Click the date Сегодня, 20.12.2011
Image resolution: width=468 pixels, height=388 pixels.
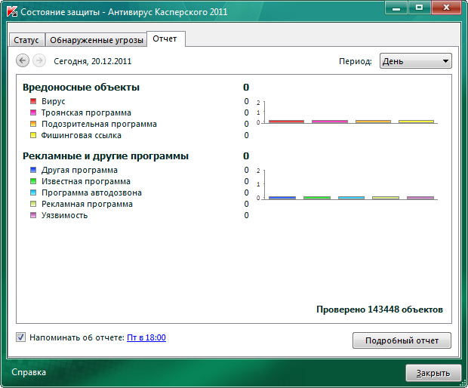(x=93, y=61)
